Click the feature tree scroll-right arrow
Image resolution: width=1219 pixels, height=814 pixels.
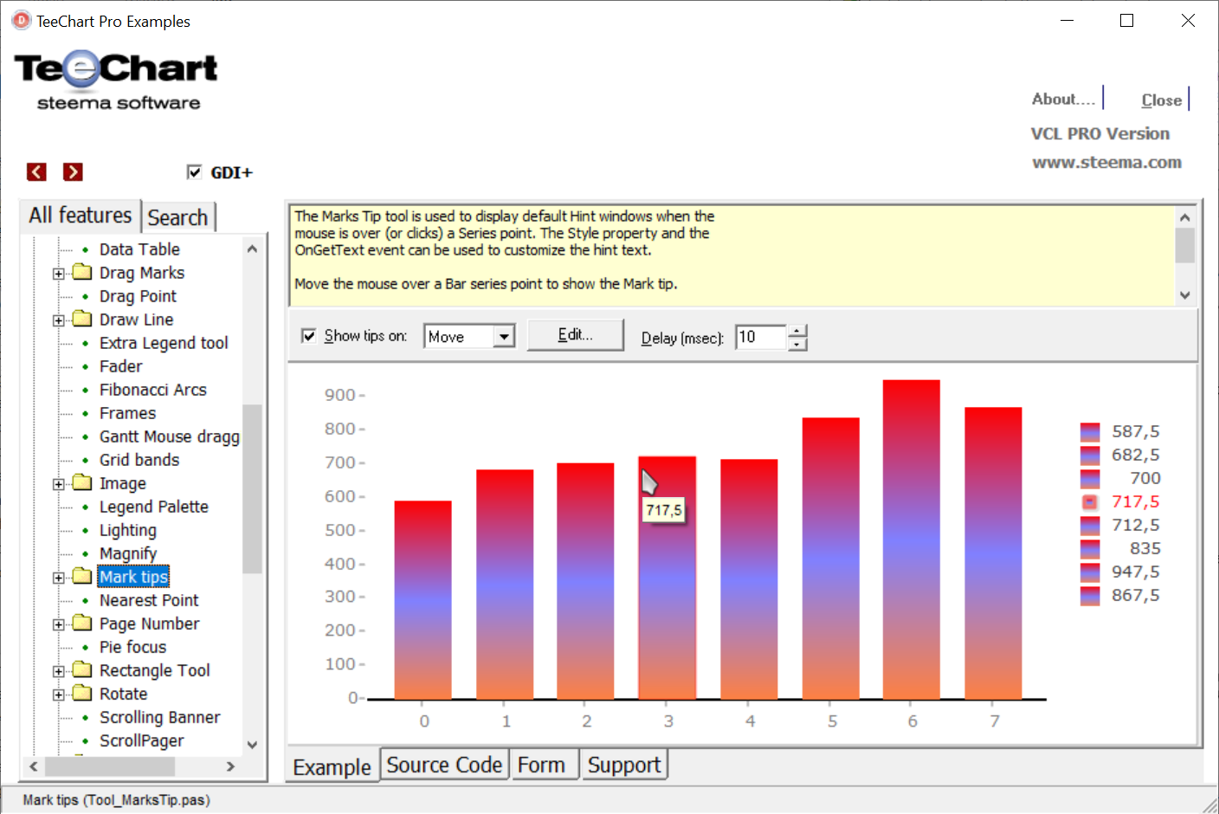coord(230,766)
